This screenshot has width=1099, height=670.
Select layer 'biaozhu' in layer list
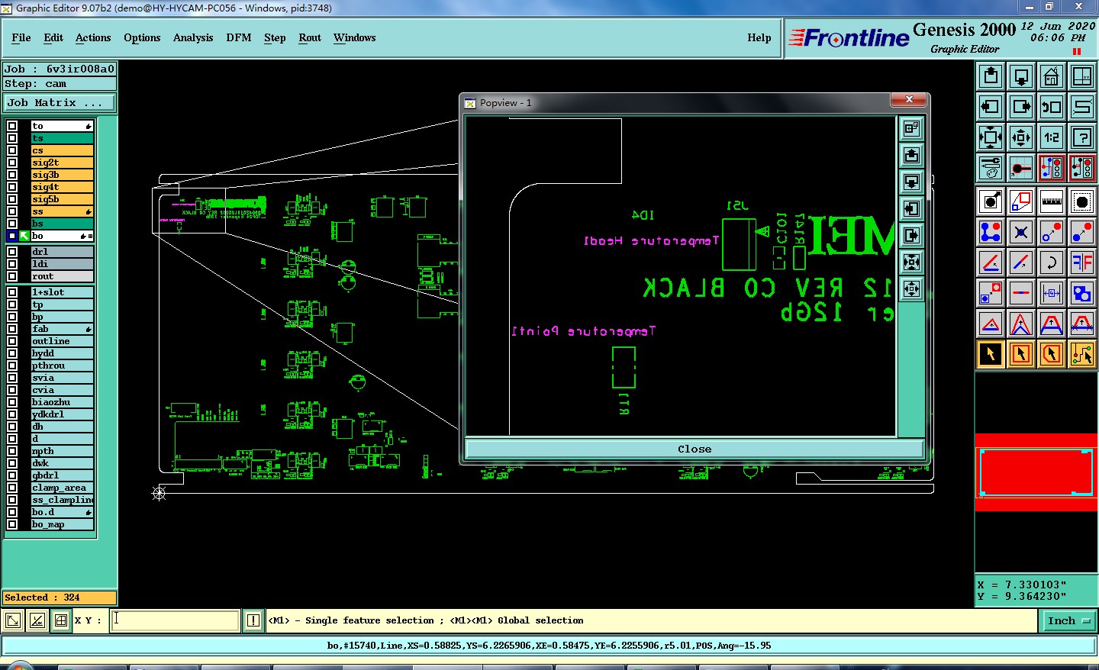(62, 402)
